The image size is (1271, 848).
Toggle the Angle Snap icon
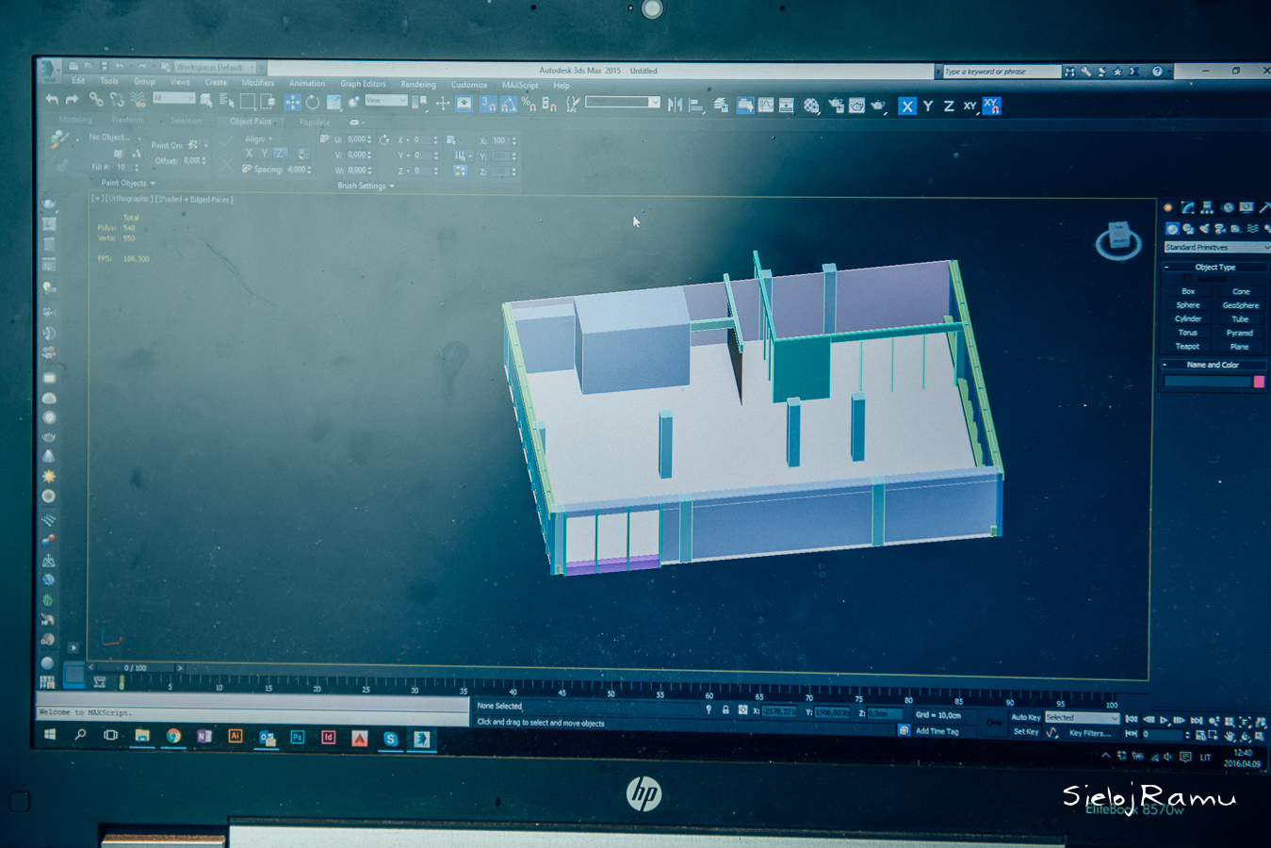click(x=509, y=105)
